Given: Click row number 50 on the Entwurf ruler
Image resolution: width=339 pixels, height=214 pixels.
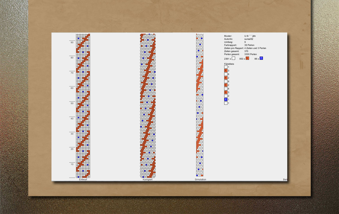Looking at the screenshot, I should (72, 103).
